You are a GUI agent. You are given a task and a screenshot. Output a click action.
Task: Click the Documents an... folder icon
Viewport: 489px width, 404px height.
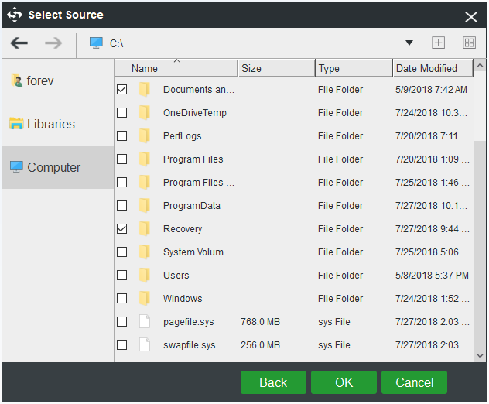coord(145,90)
